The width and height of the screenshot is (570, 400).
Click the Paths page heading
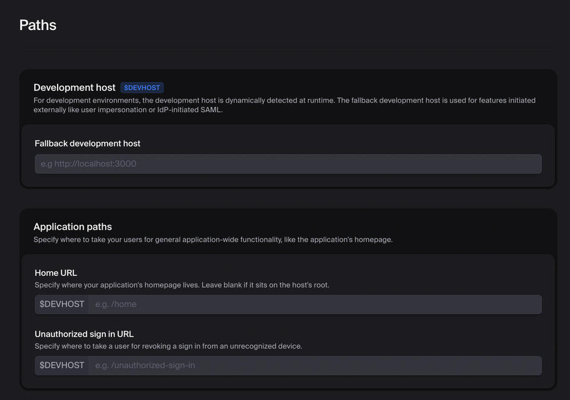pos(38,25)
